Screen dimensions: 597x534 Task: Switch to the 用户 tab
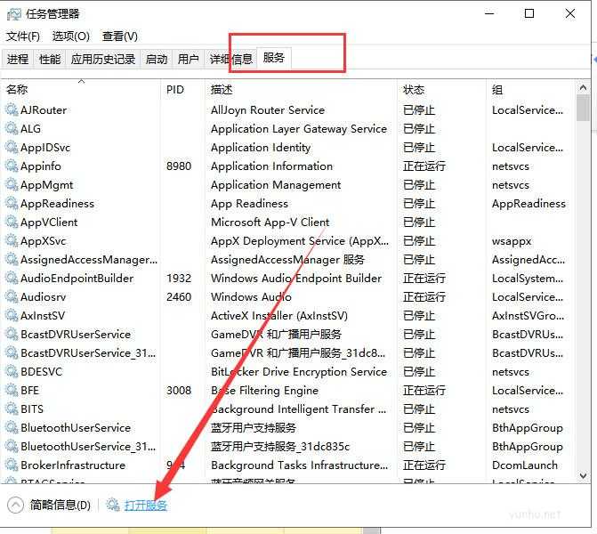point(188,59)
